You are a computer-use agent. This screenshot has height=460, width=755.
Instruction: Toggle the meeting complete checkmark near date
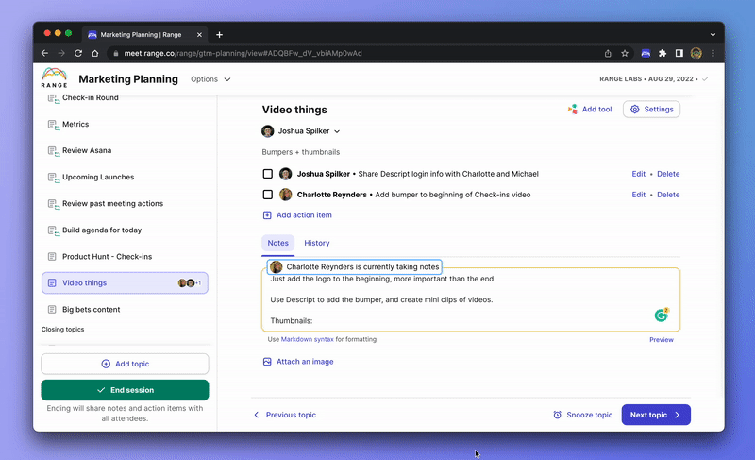point(705,79)
